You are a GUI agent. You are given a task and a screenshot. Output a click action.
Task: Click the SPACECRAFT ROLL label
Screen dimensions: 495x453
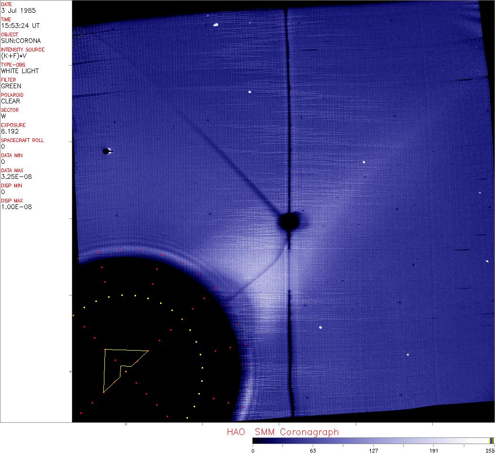(x=23, y=140)
